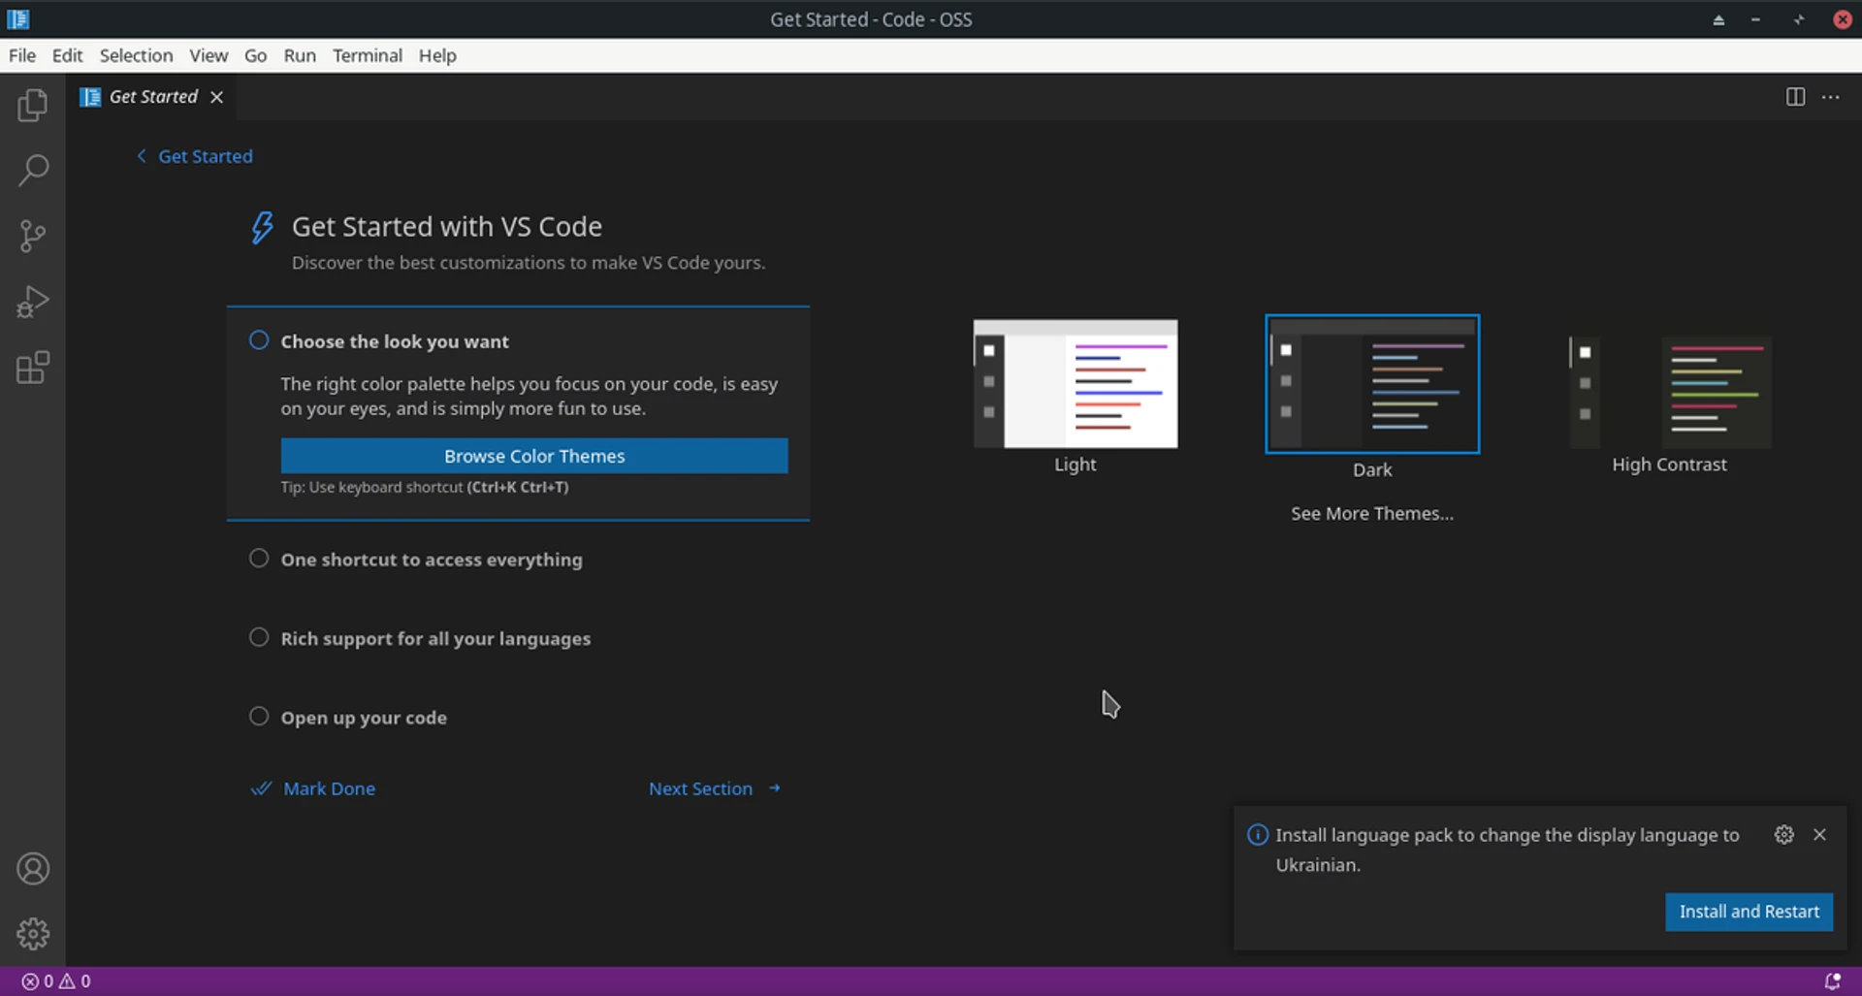Image resolution: width=1862 pixels, height=996 pixels.
Task: Open the Accounts menu icon
Action: point(33,868)
